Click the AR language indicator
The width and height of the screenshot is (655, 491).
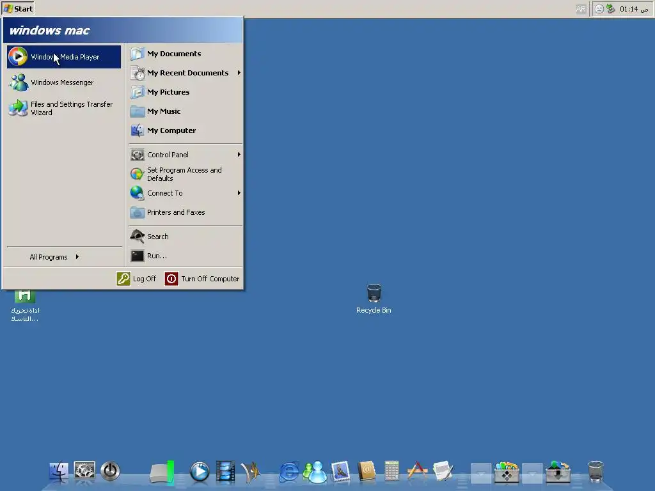[x=581, y=9]
